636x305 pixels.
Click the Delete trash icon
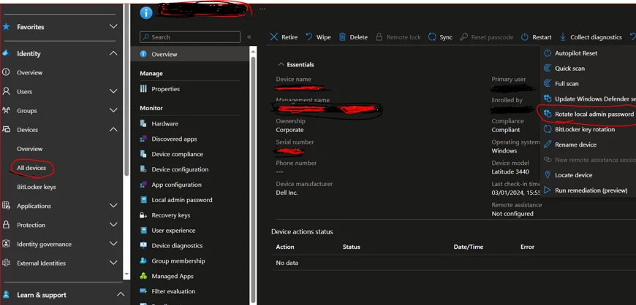click(342, 37)
